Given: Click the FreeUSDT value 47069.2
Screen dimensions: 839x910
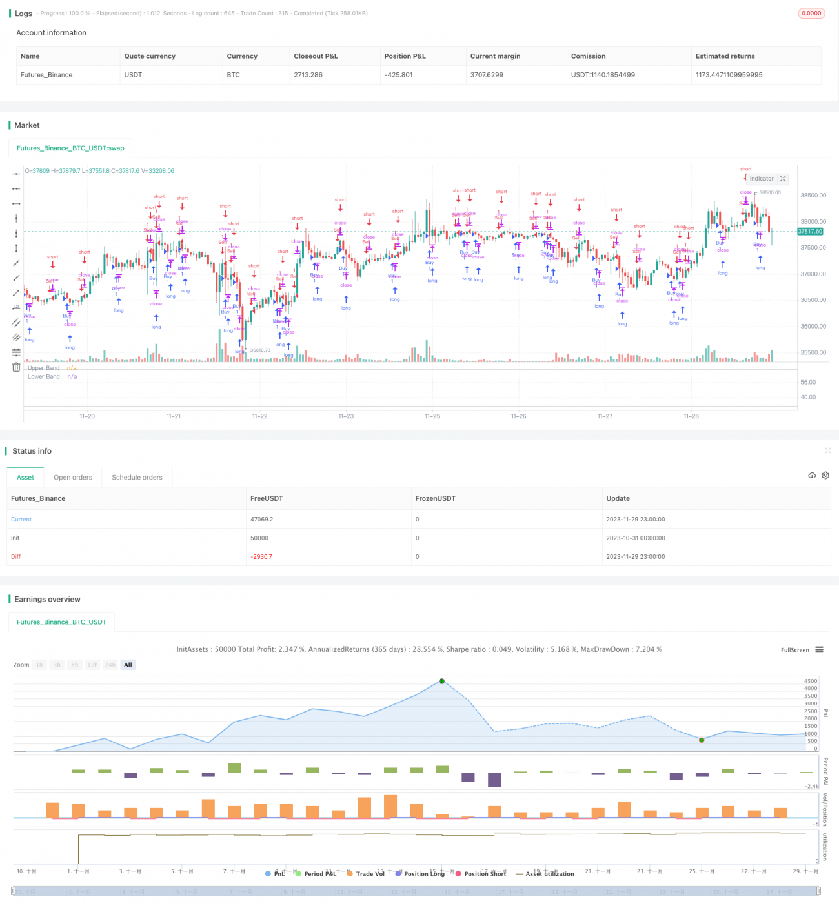Looking at the screenshot, I should click(x=262, y=520).
